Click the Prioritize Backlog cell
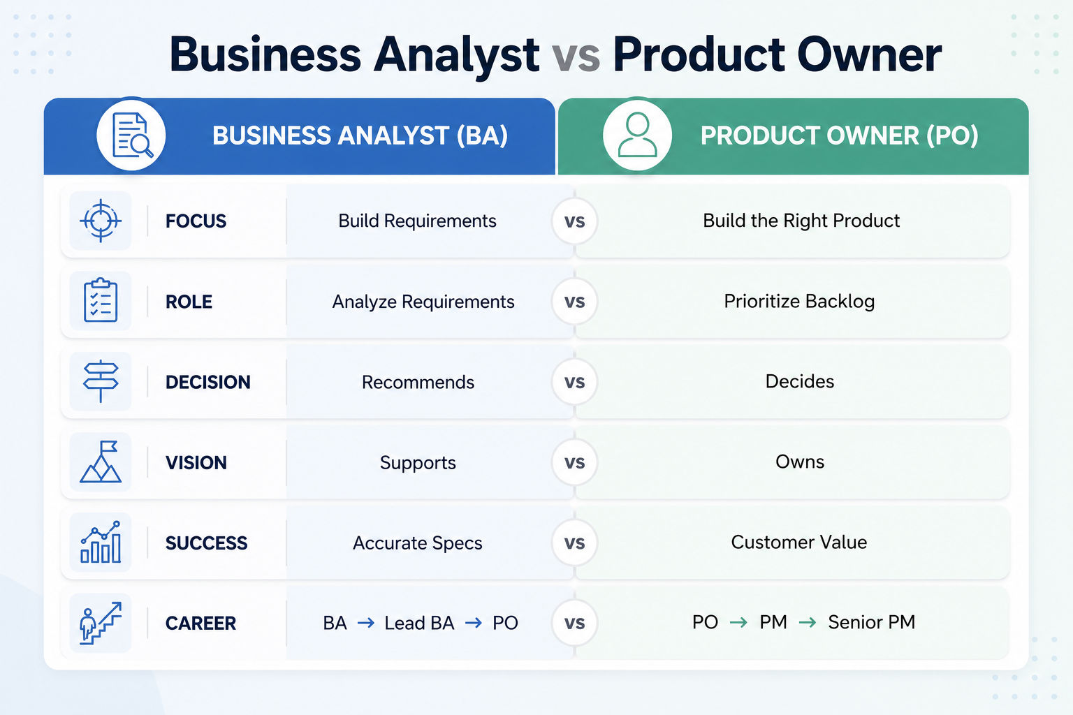Viewport: 1073px width, 715px height. [793, 301]
